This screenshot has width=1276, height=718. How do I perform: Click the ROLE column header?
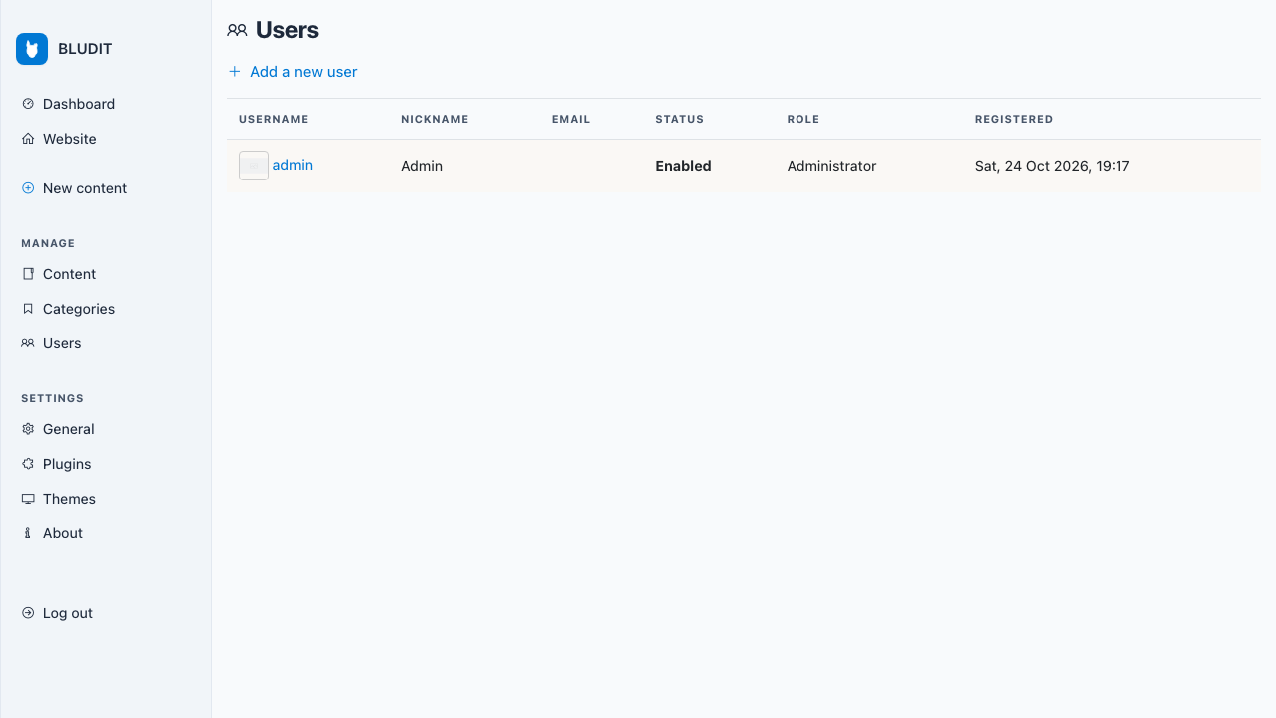803,119
